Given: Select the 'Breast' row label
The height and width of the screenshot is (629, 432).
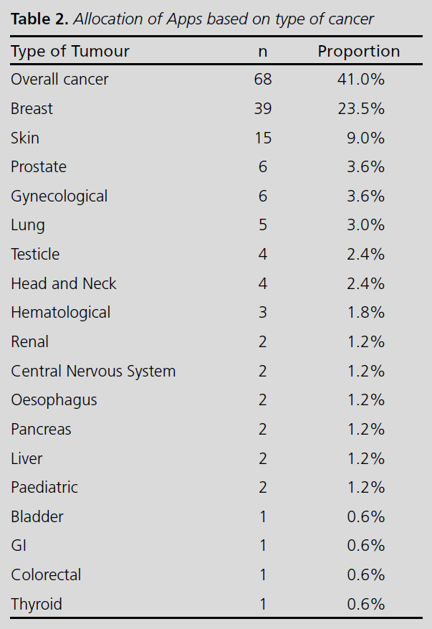Looking at the screenshot, I should (32, 109).
